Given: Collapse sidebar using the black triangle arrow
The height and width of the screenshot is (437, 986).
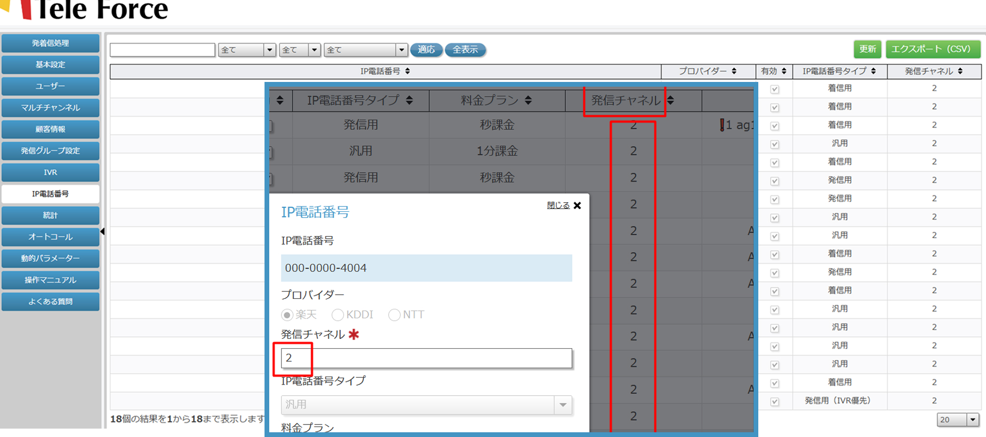Looking at the screenshot, I should (103, 232).
